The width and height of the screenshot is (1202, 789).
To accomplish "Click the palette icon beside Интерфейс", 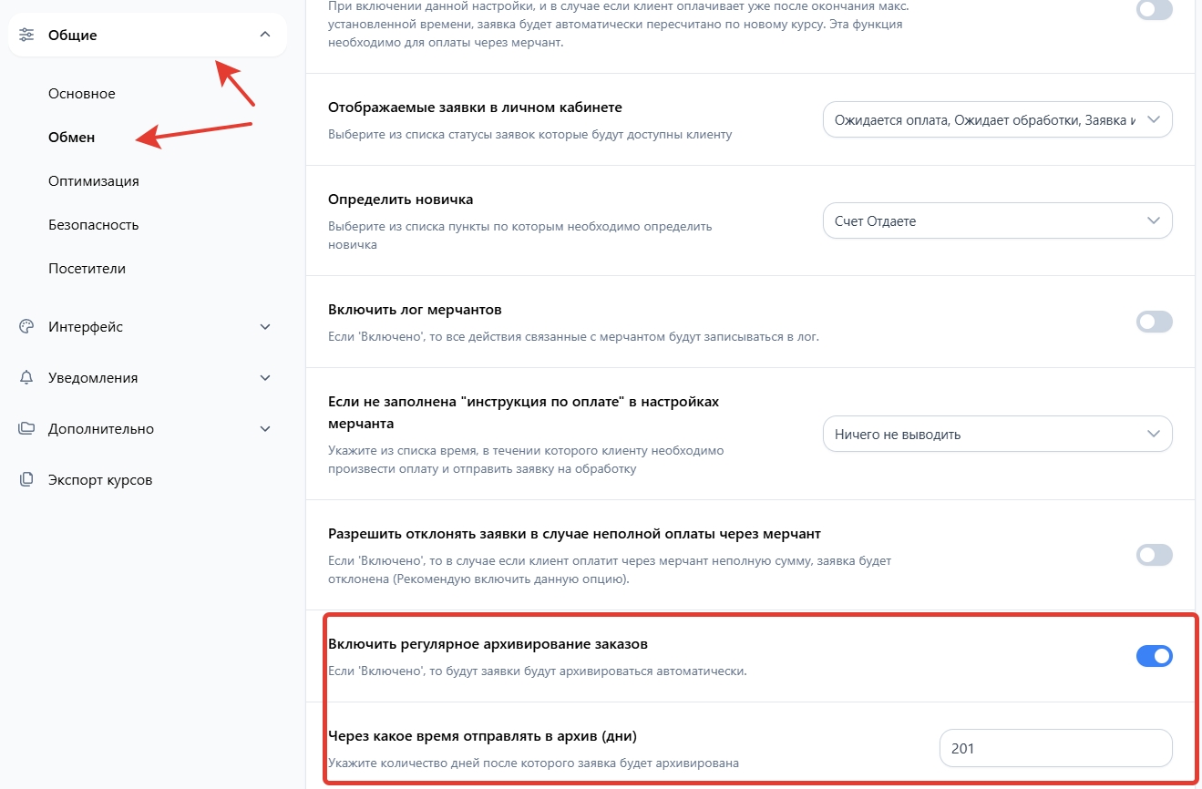I will [26, 327].
